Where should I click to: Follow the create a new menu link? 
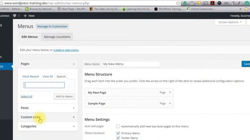point(66,50)
